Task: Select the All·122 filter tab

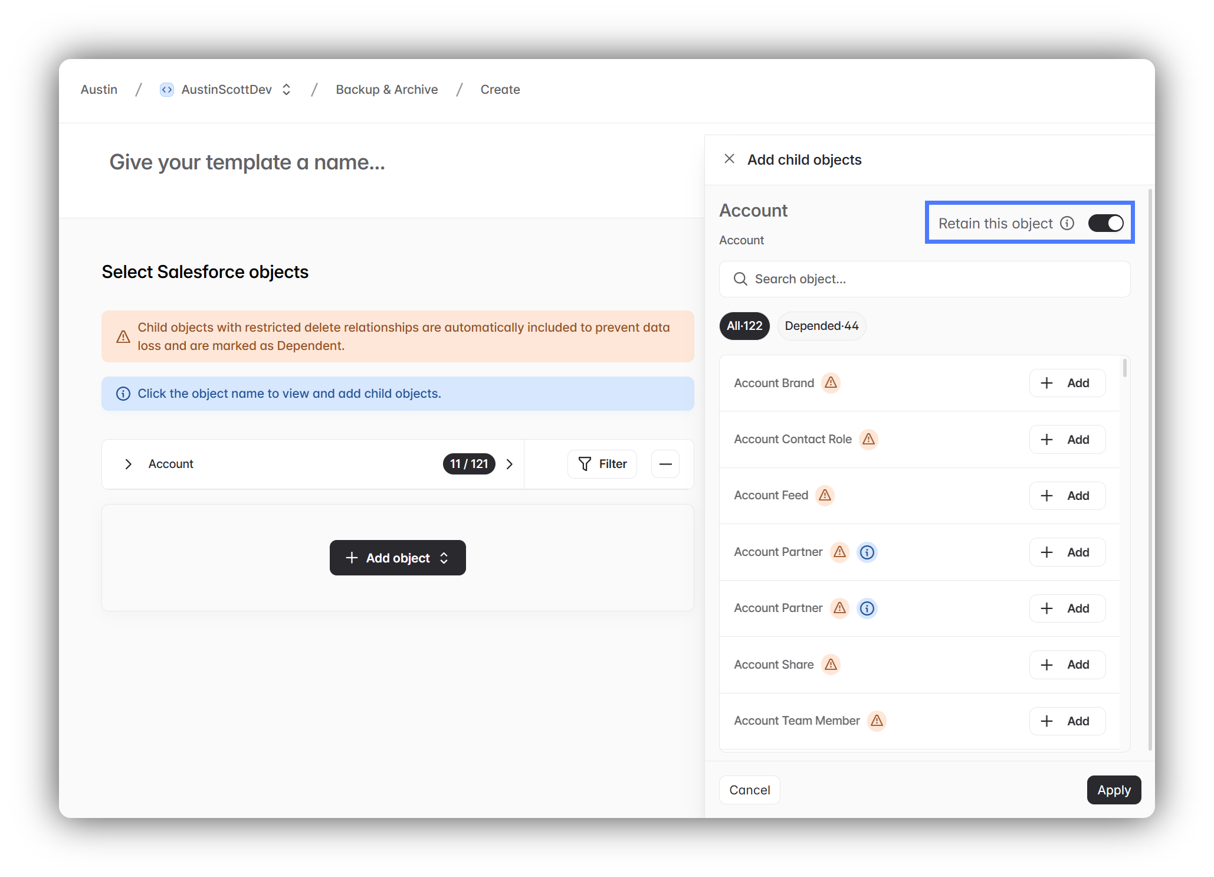Action: tap(744, 326)
